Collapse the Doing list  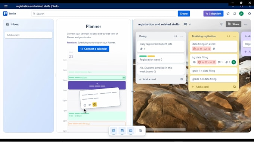click(176, 36)
